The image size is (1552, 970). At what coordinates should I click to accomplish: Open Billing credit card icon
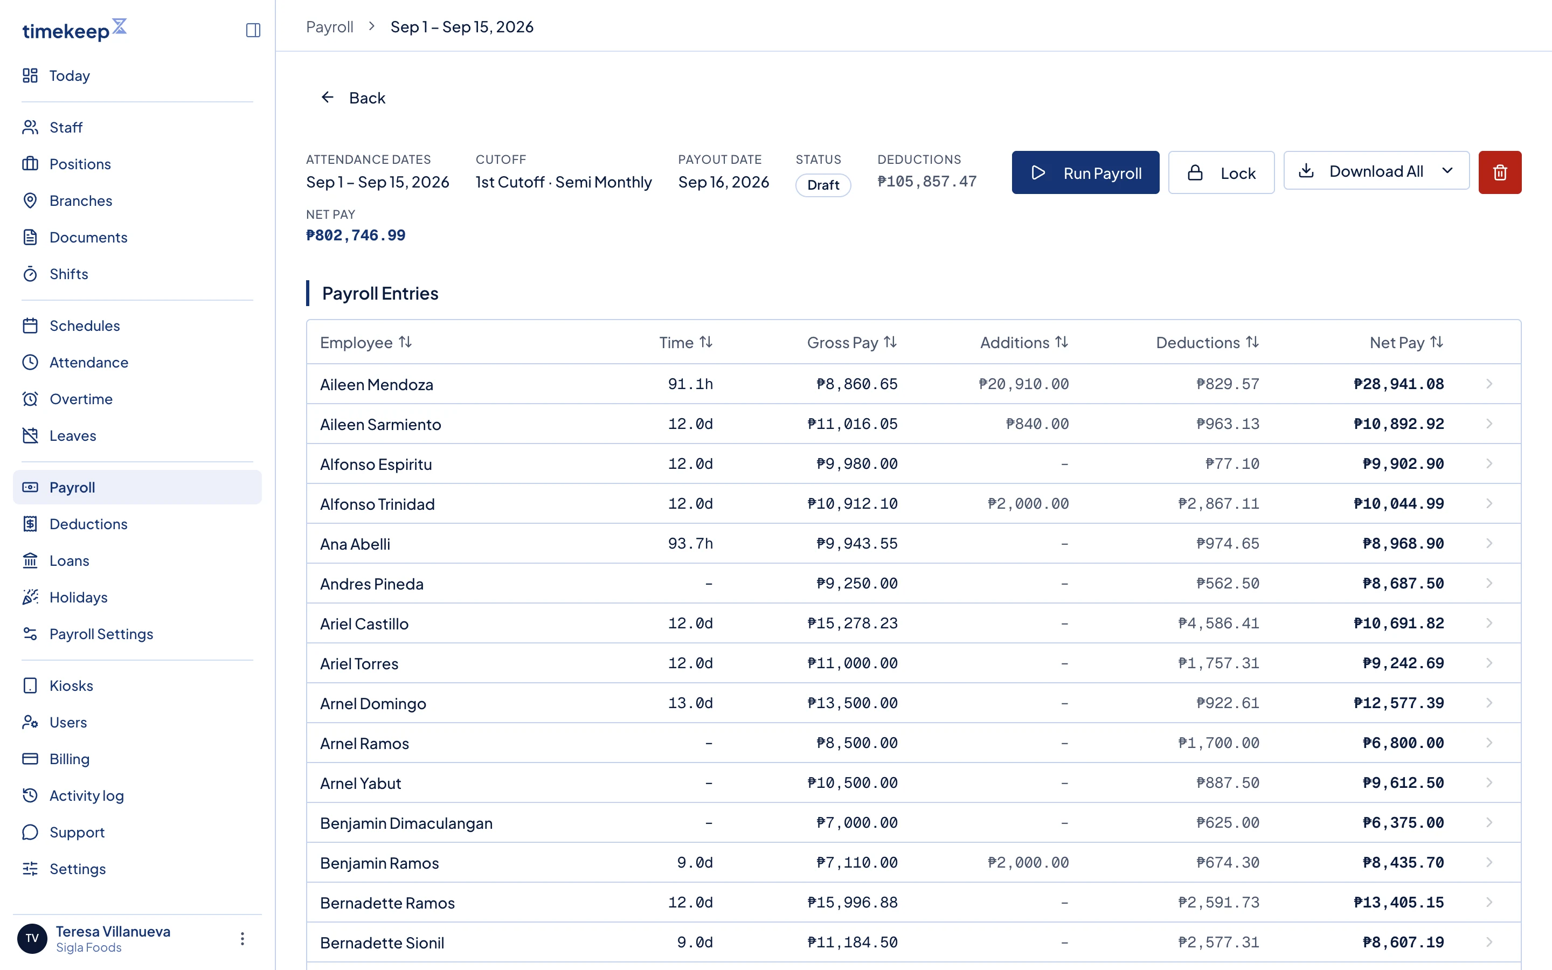[30, 758]
